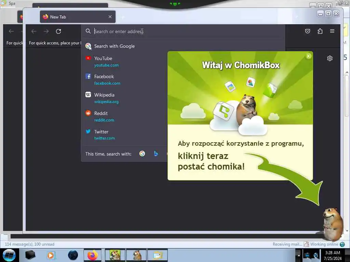Screen dimensions: 350x262
Task: Click the reddit.com address text
Action: [x=104, y=120]
